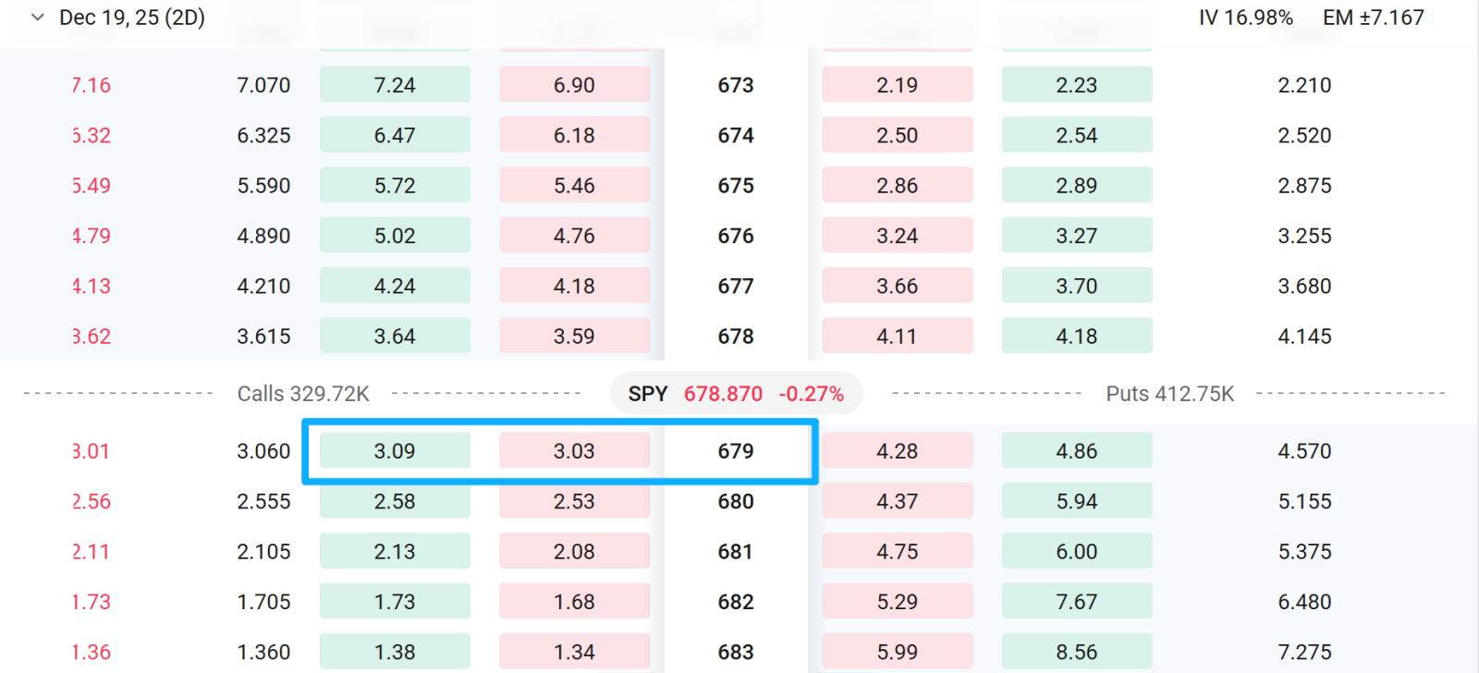Select the 680 call bid 2.53
The height and width of the screenshot is (673, 1479).
click(x=574, y=501)
